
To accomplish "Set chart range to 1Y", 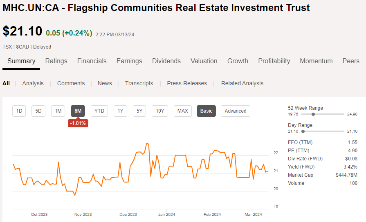I will (x=121, y=111).
